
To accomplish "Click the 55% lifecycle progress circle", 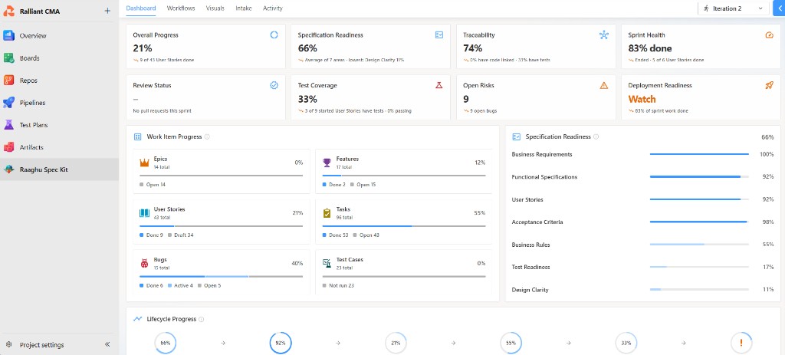I will click(x=511, y=343).
